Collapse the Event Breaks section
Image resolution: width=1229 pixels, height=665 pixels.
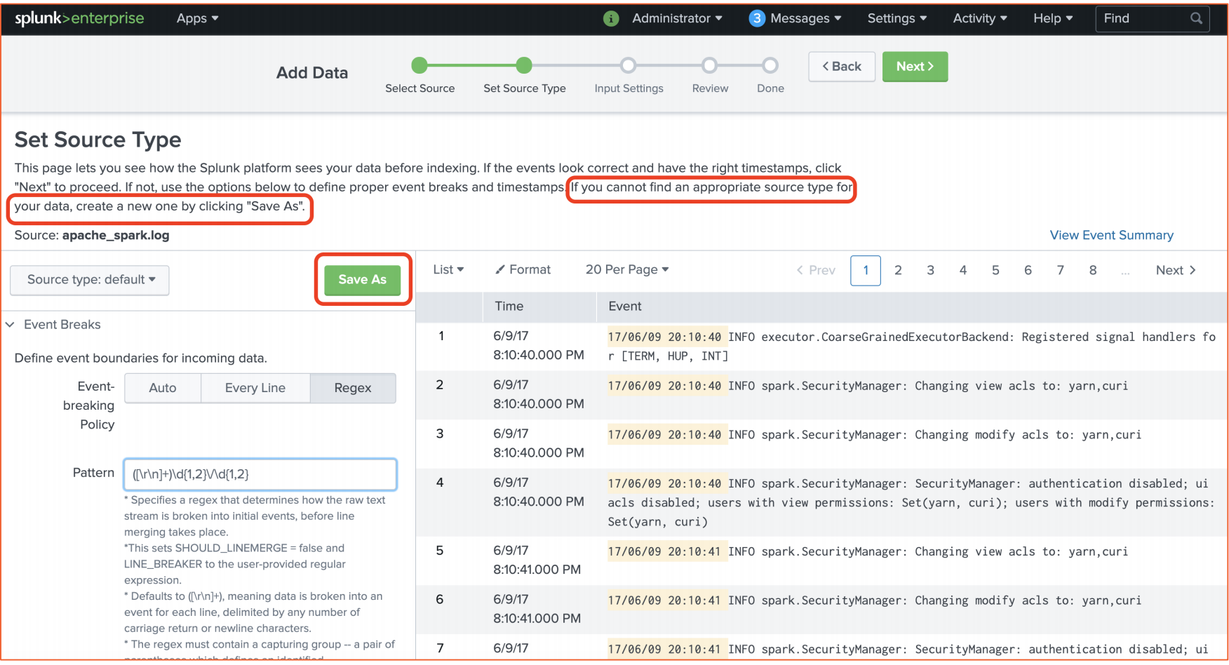coord(55,324)
